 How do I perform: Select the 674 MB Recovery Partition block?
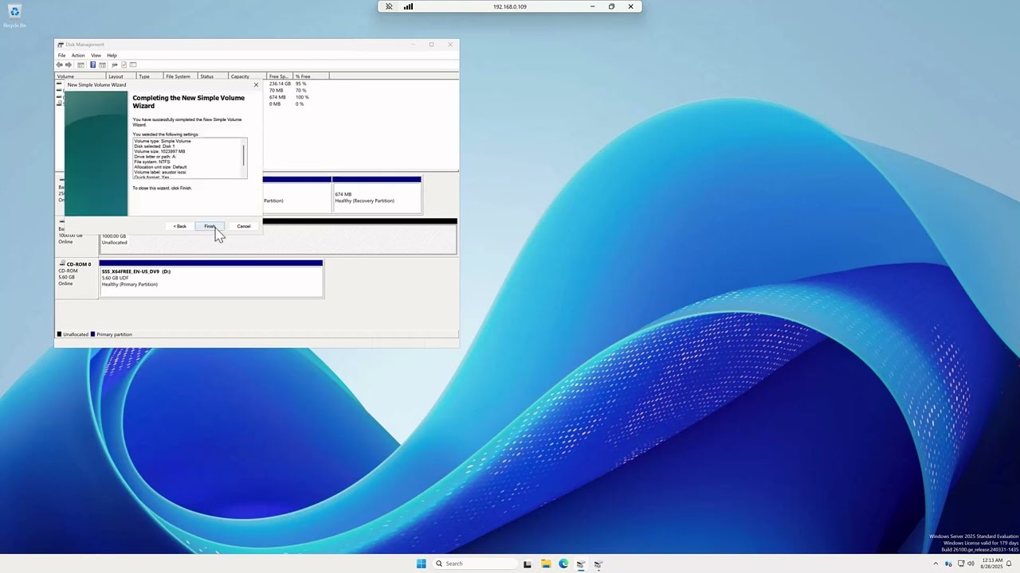377,197
